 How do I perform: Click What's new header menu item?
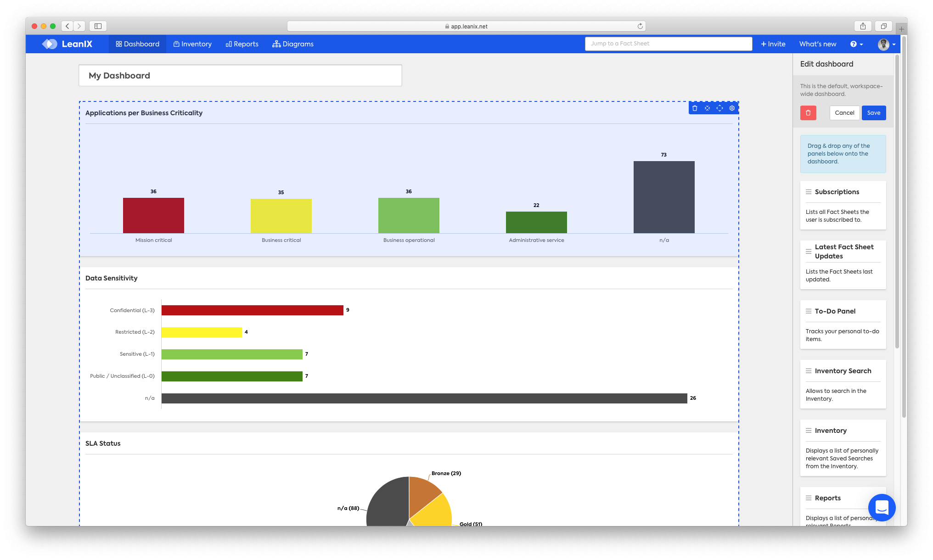(x=818, y=43)
